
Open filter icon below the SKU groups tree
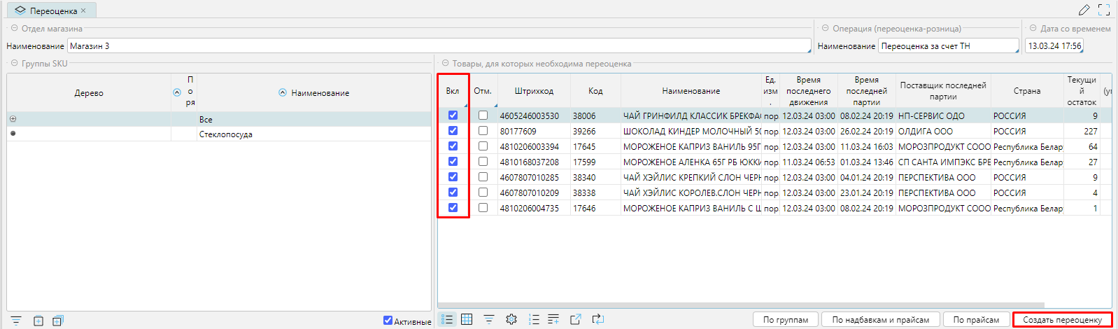16,321
